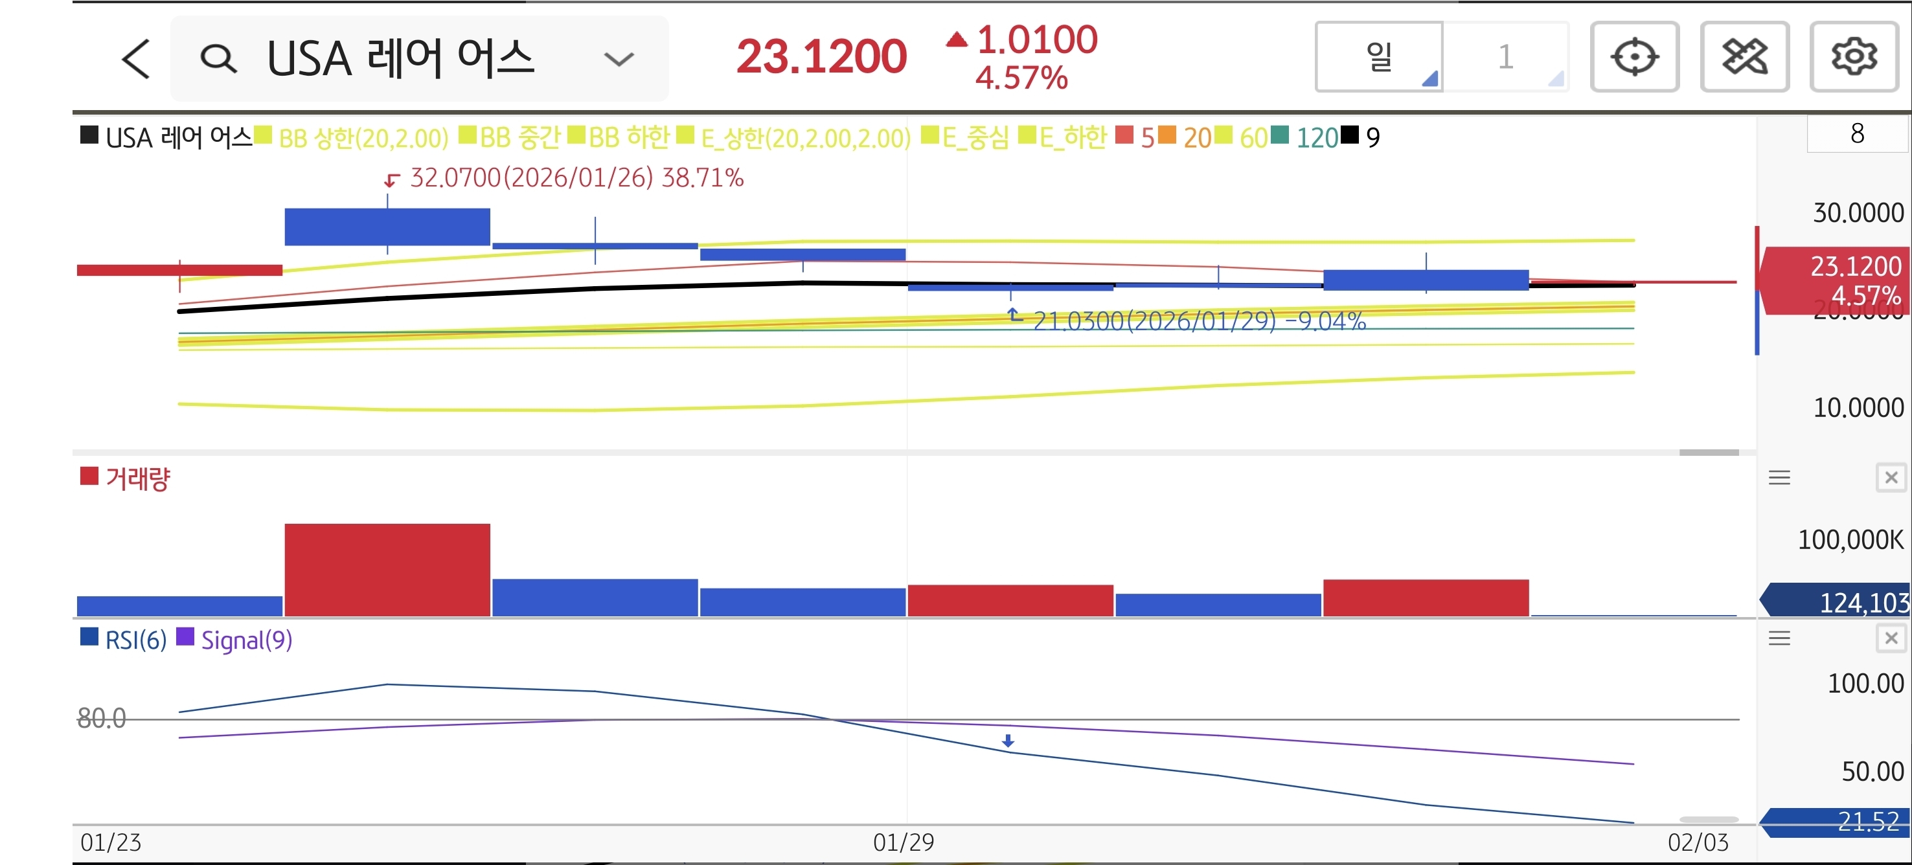1912x865 pixels.
Task: Open volume panel hamburger menu
Action: coord(1779,478)
